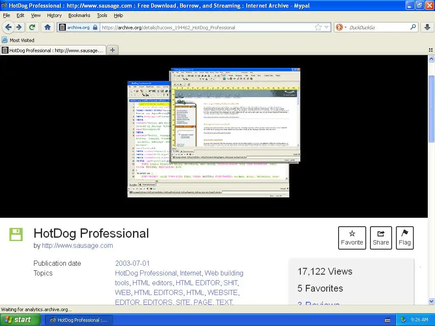Open the 2003-07-01 publication date link

coord(133,263)
